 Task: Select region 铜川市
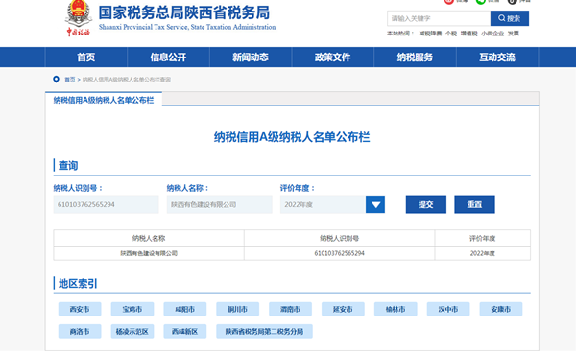(238, 309)
